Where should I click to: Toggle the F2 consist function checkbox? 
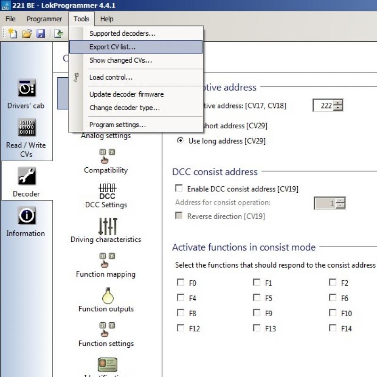(x=333, y=282)
